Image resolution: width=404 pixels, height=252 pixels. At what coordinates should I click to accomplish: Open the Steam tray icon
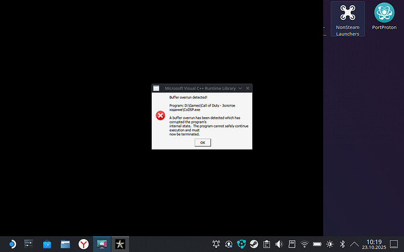(254, 244)
